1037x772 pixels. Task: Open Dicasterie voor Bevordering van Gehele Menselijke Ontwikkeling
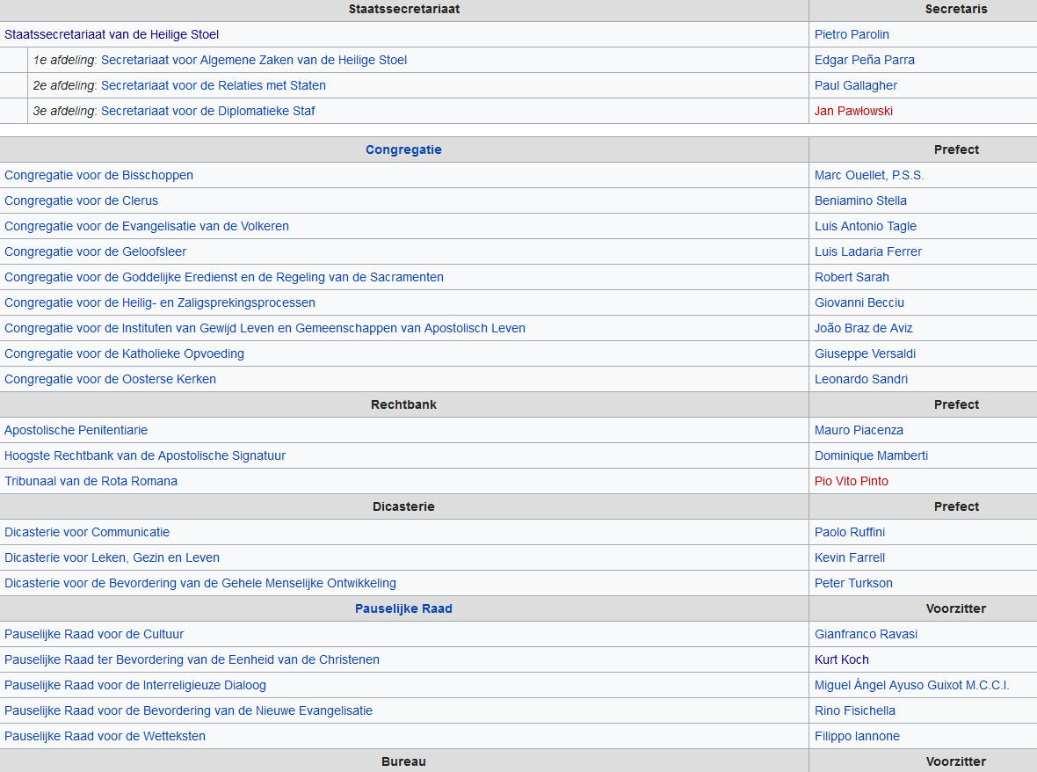[199, 583]
